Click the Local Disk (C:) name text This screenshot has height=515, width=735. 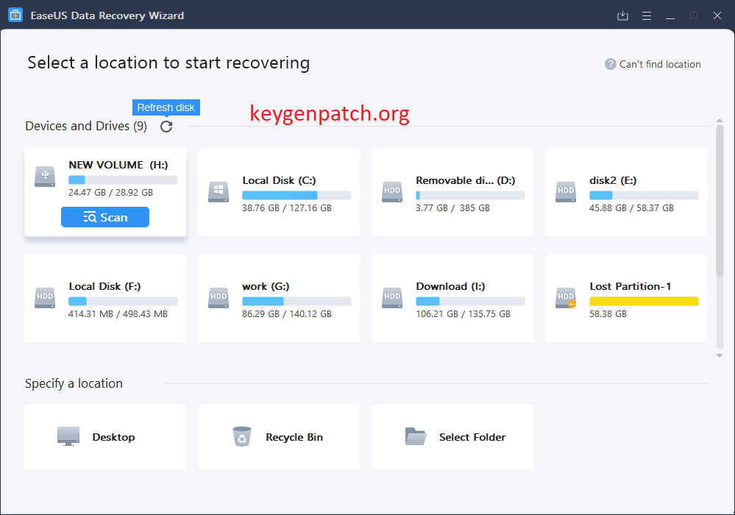click(x=279, y=180)
